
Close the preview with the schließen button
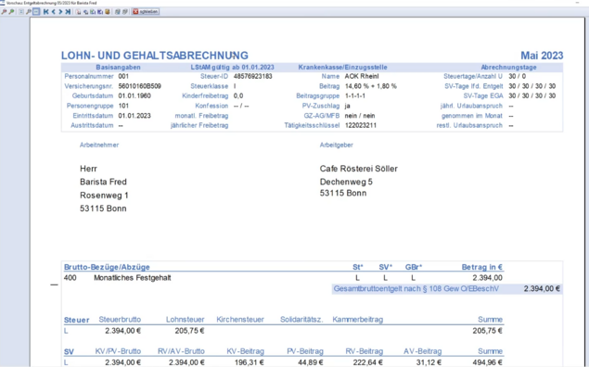pos(146,12)
